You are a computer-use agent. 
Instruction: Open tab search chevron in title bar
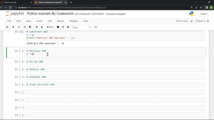(x=196, y=2)
